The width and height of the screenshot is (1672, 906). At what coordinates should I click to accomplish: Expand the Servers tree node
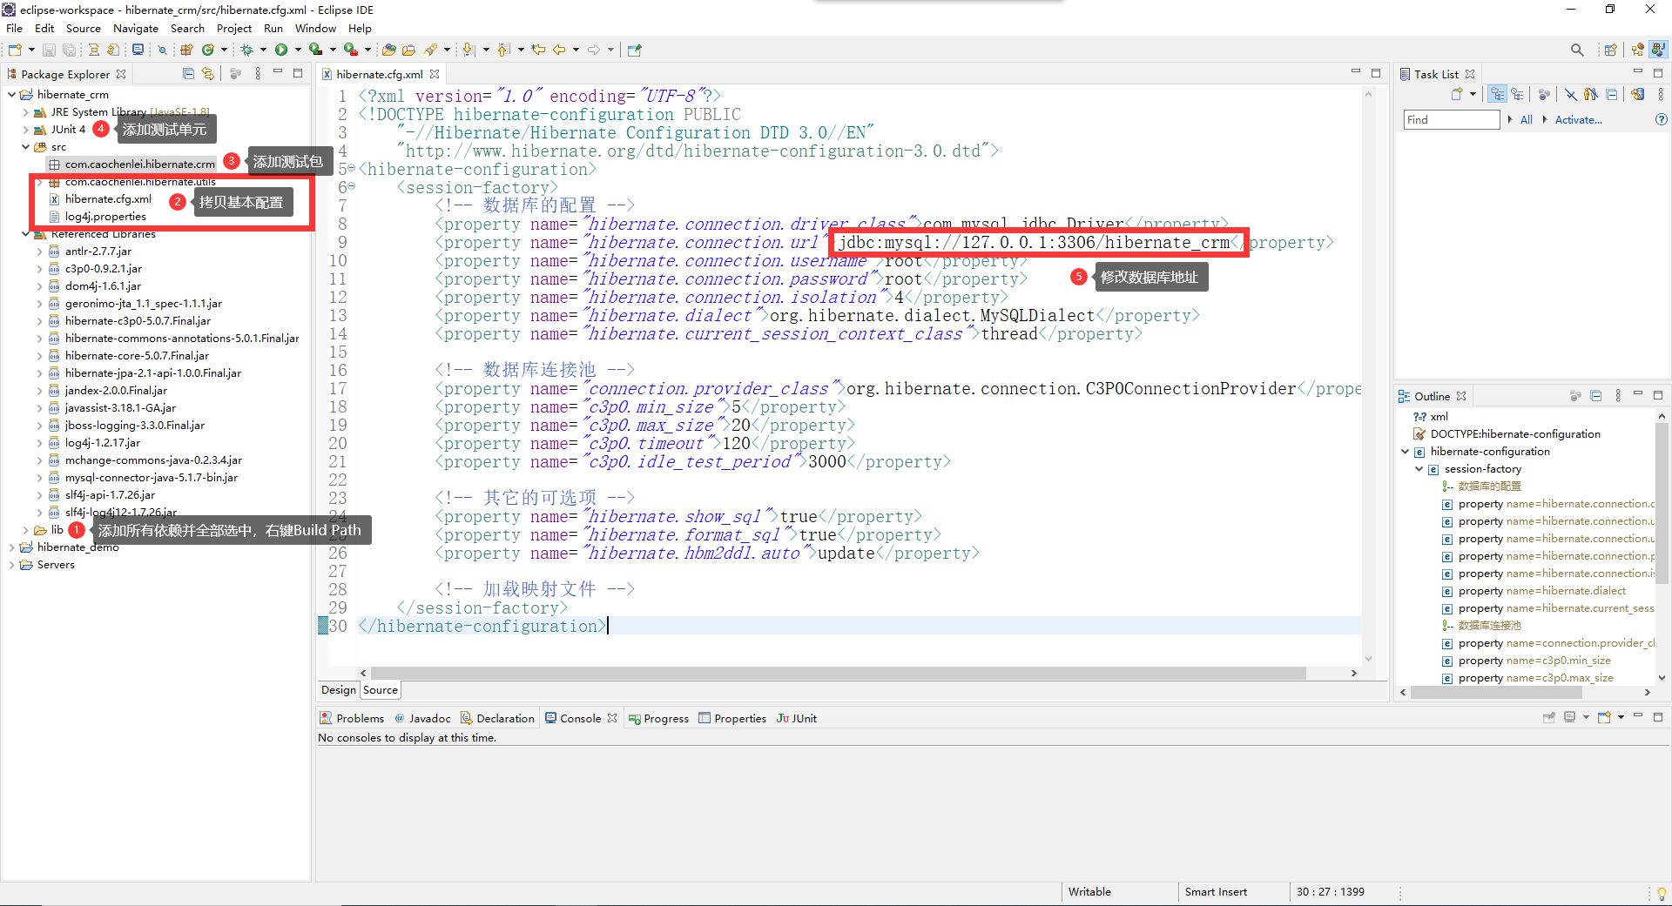coord(11,564)
